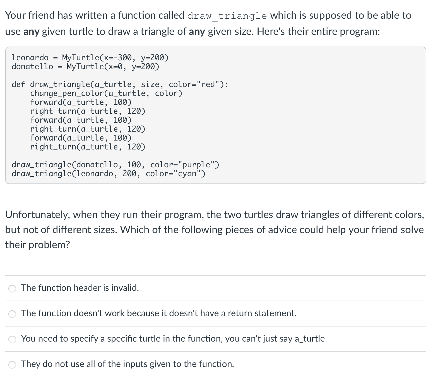Click the last right_turn(a_turtle, 120) line

click(88, 147)
